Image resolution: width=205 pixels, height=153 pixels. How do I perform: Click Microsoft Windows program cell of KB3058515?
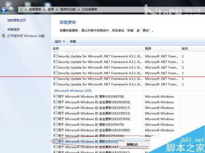(159, 113)
